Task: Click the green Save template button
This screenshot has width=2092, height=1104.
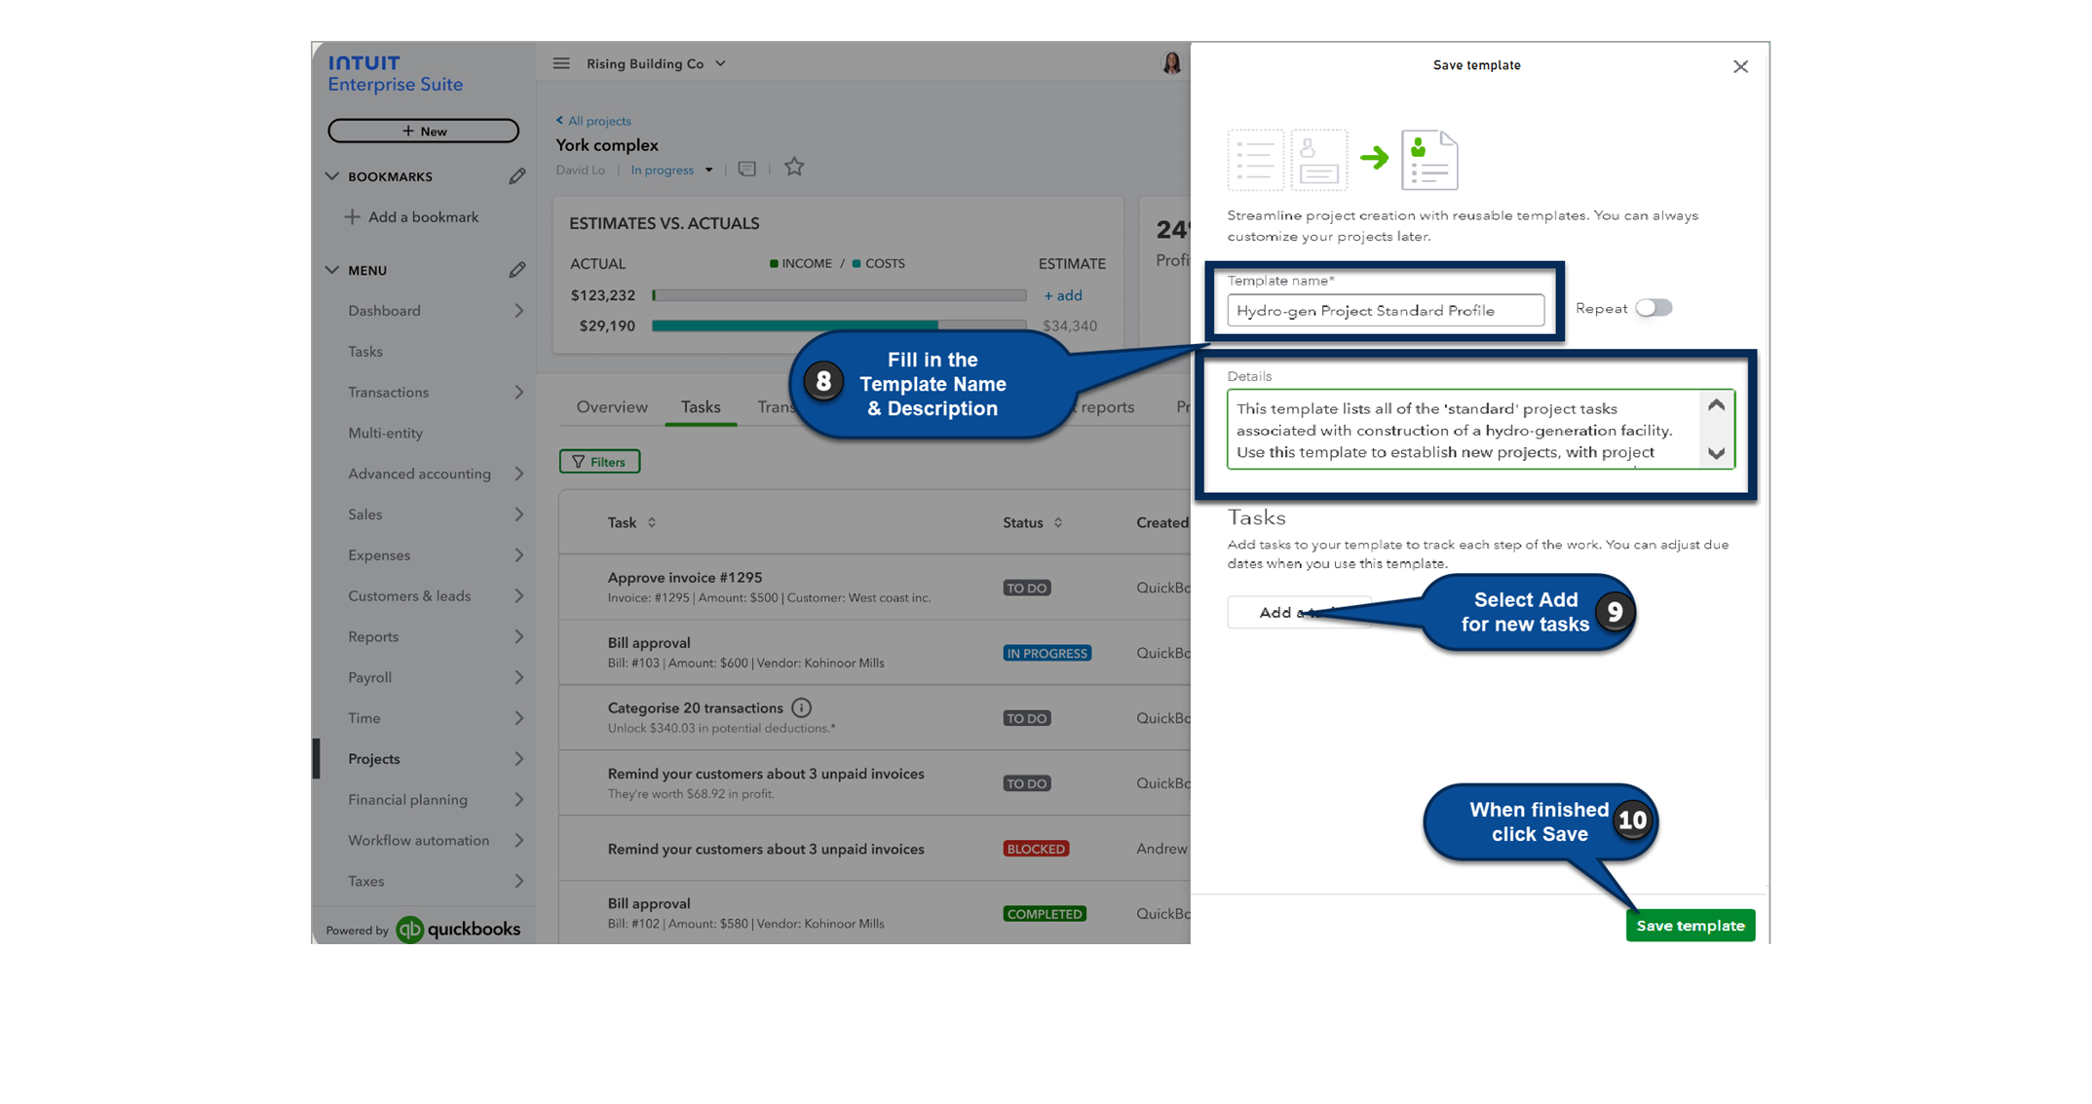Action: [1690, 925]
